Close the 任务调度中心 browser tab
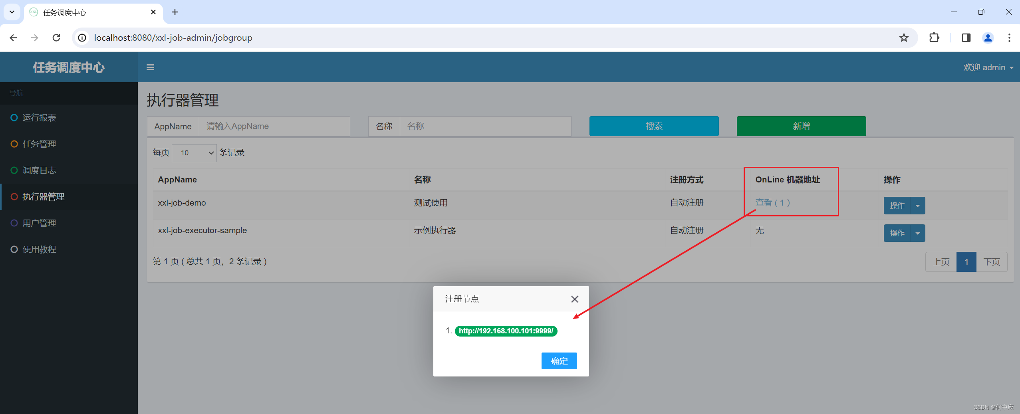 (153, 12)
